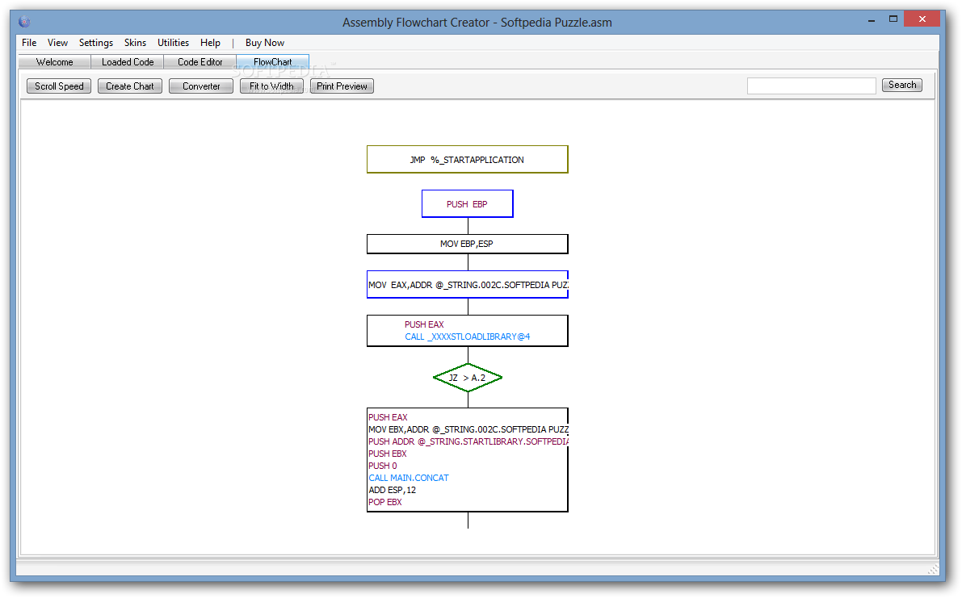Screen dimensions: 962x598
Task: Click the PUSH EAX line above CALL _XXXXSTLOADLIBRARY
Action: tap(424, 324)
